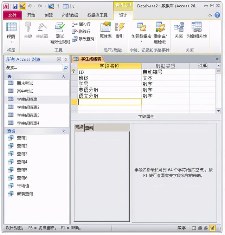This screenshot has width=225, height=235.
Task: Collapse the ribbon with the caret icon
Action: coord(210,15)
